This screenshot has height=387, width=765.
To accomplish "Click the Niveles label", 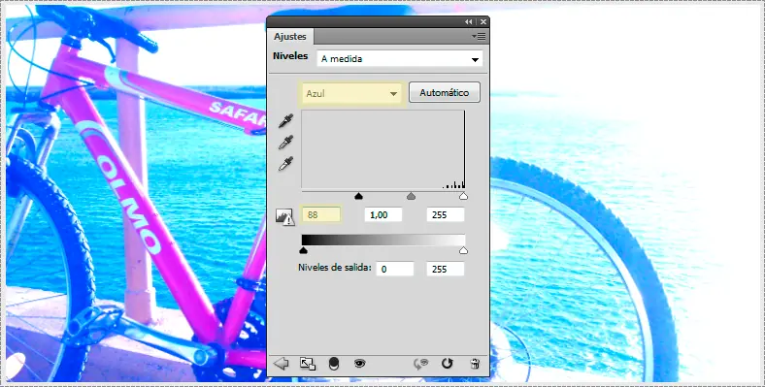I will coord(290,56).
